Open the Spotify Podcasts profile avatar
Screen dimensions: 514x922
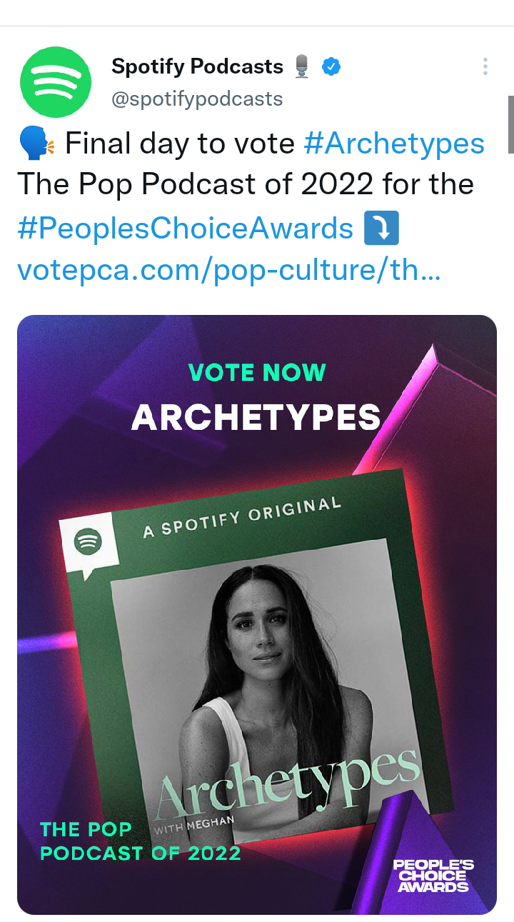[56, 82]
